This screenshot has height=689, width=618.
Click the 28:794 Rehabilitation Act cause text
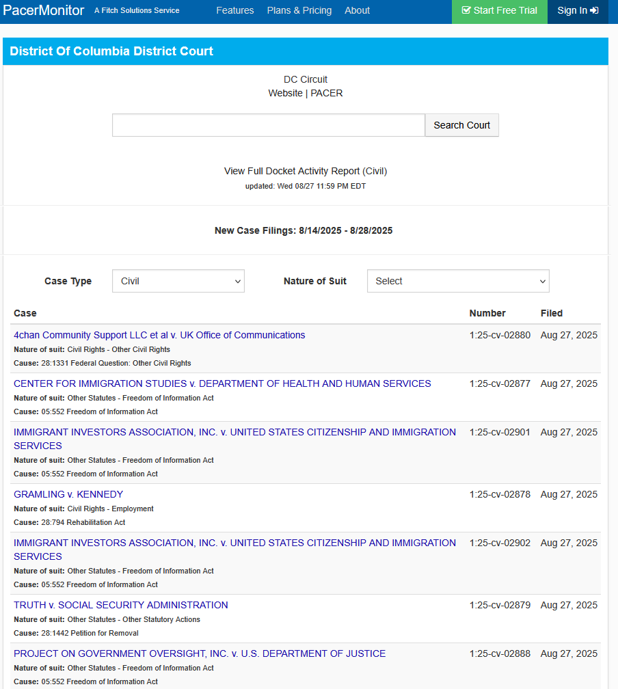pyautogui.click(x=83, y=522)
